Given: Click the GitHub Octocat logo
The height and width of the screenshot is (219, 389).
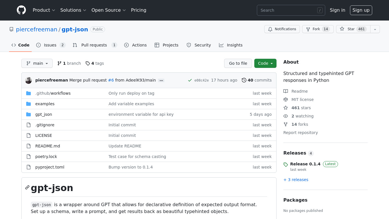Looking at the screenshot, I should point(21,10).
